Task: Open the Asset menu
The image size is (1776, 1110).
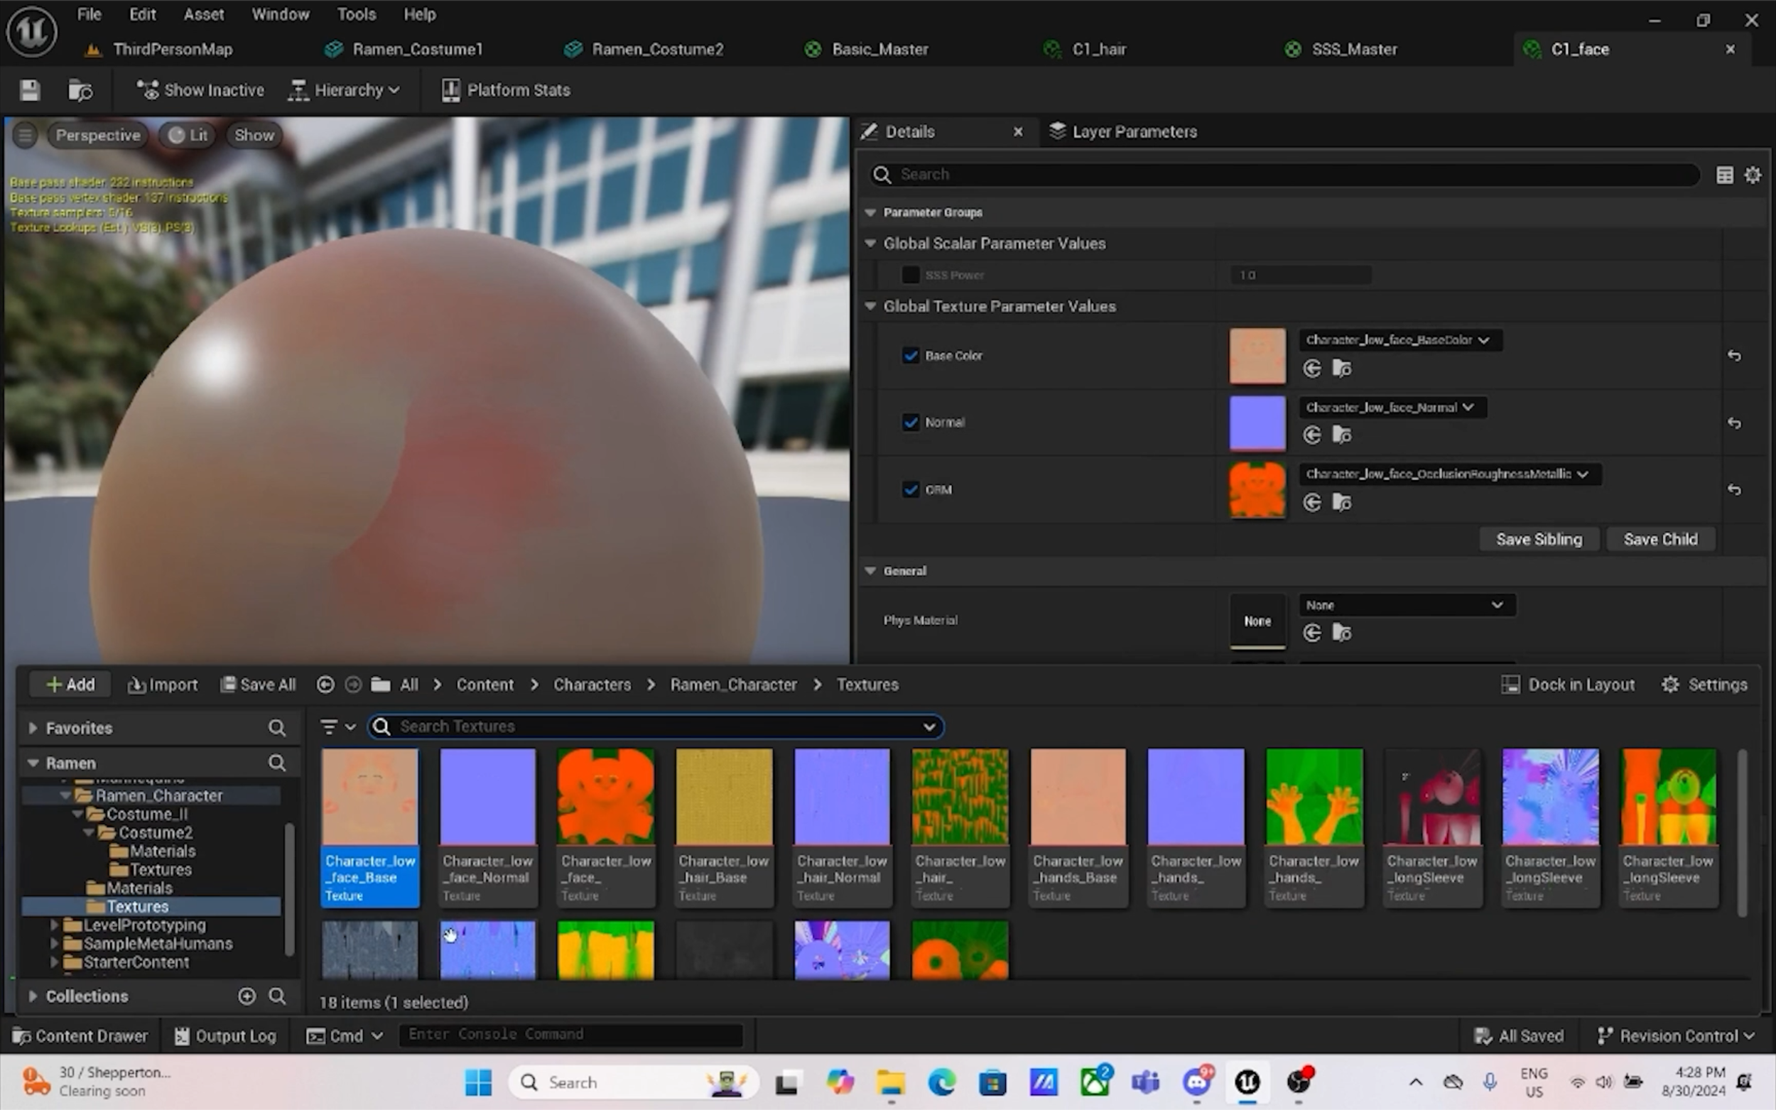Action: click(x=203, y=14)
